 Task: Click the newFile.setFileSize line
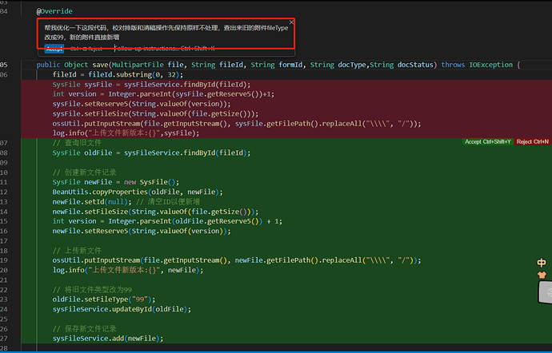[x=155, y=212]
